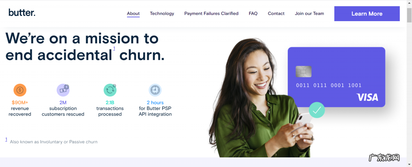
Task: Click the purple credit card image
Action: tap(336, 77)
